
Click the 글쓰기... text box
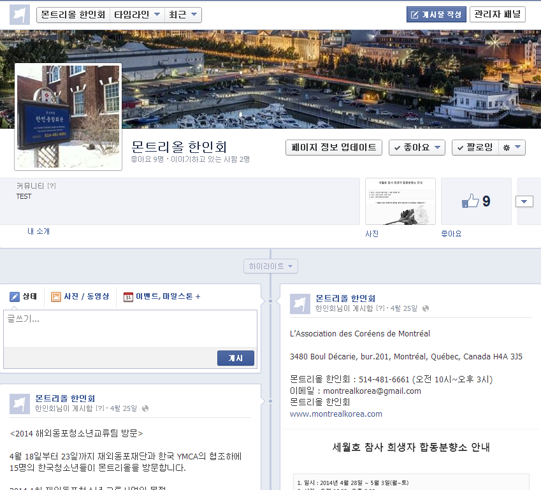130,329
